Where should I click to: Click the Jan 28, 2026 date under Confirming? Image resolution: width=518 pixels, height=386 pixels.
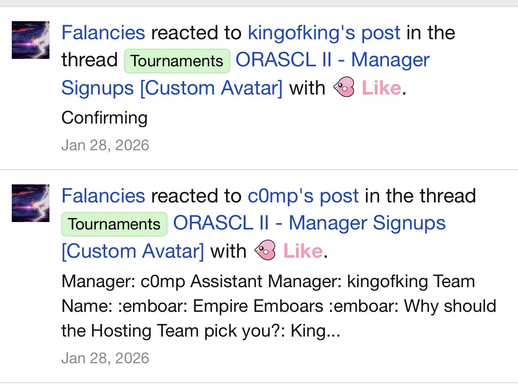pos(105,145)
